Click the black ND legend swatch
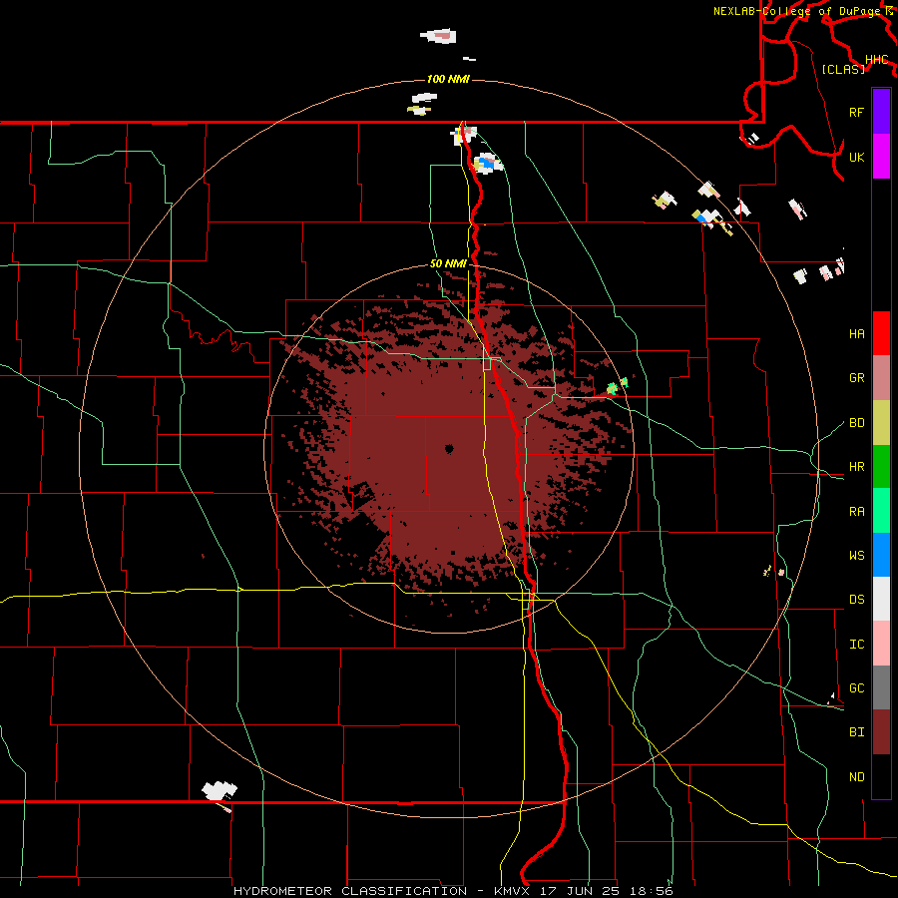Image resolution: width=898 pixels, height=898 pixels. [x=881, y=776]
